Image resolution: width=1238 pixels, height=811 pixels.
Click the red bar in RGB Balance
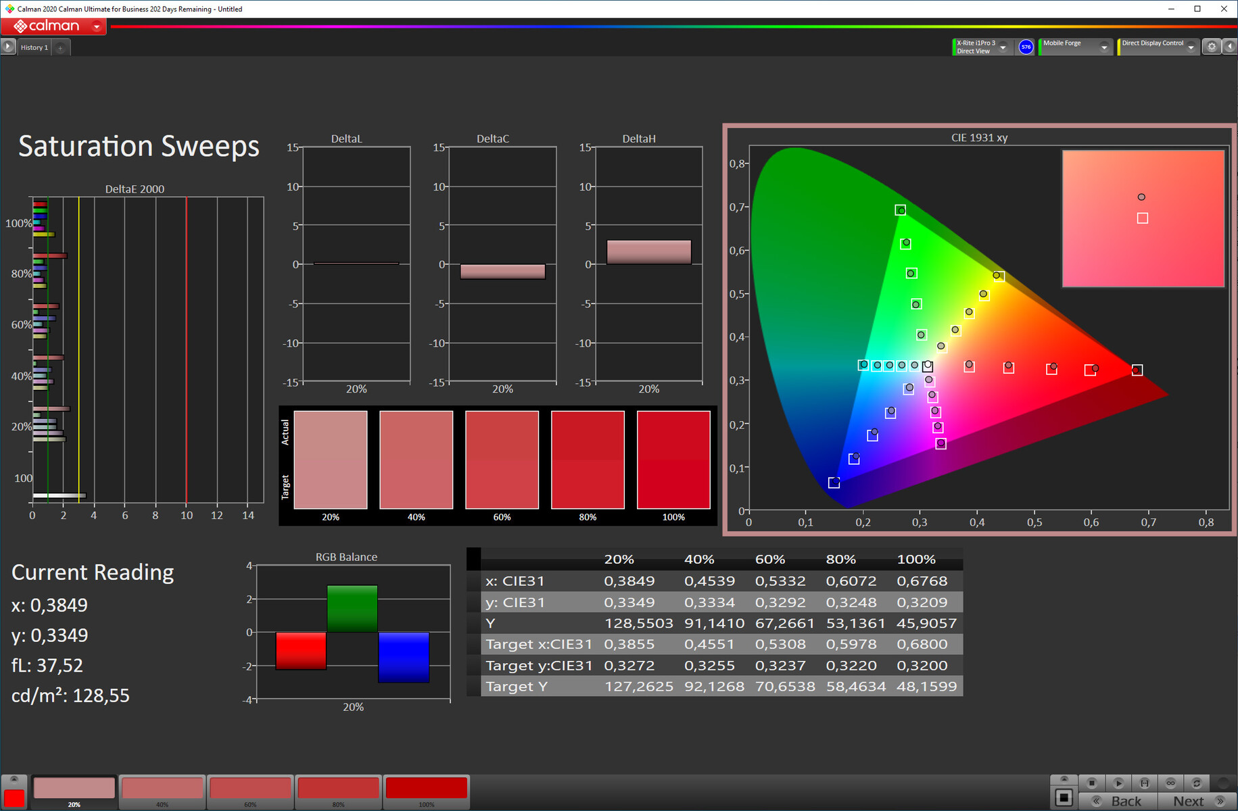pos(301,651)
